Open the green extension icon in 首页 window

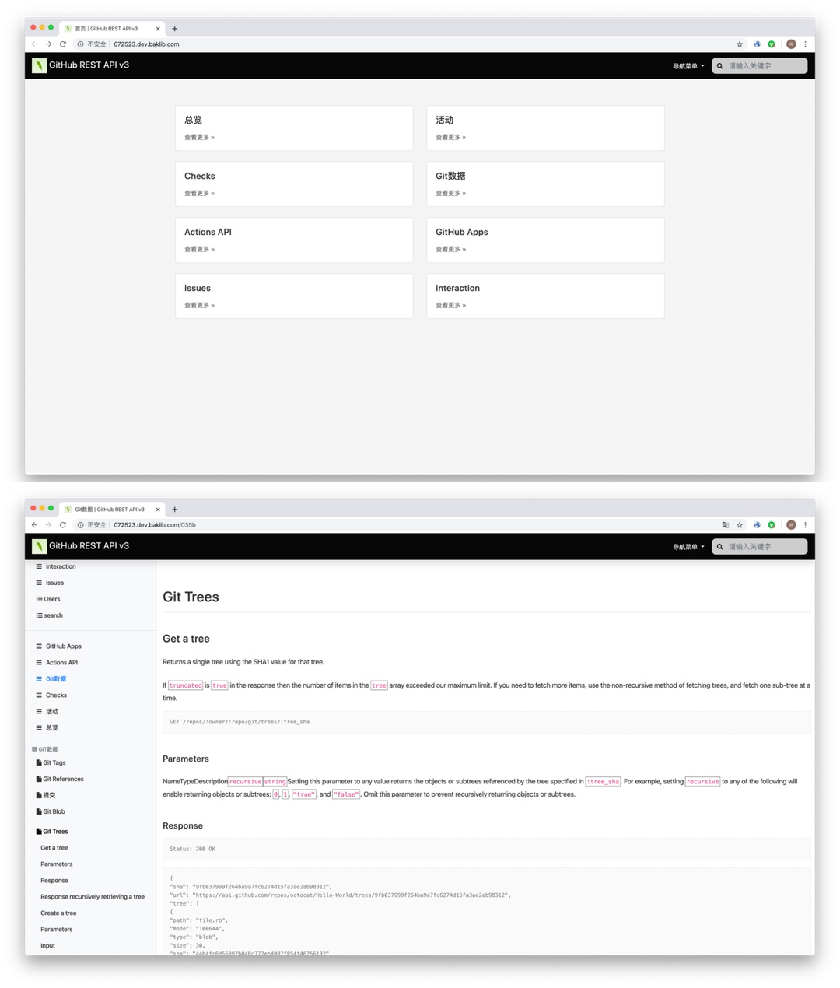772,44
